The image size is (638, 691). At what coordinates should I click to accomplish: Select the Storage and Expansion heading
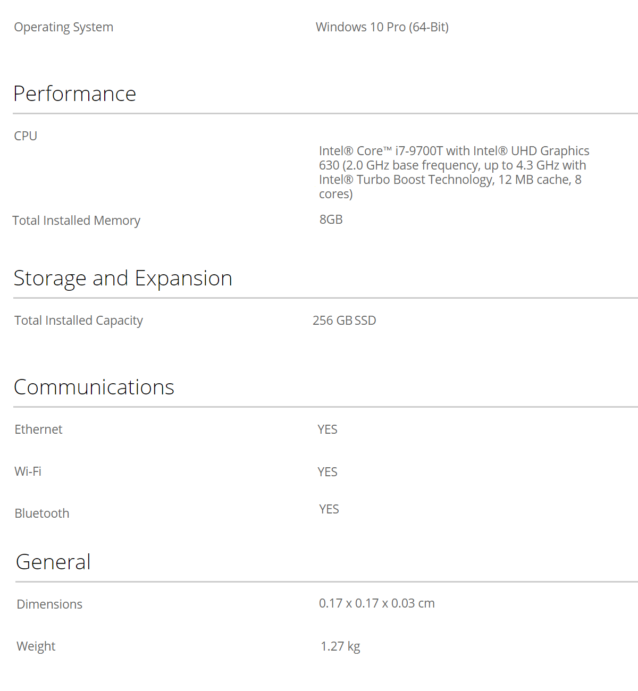coord(123,279)
